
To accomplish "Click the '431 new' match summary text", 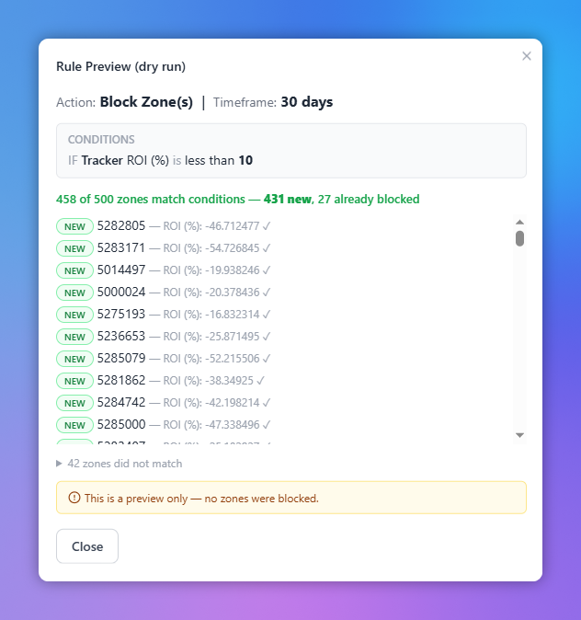I will [x=288, y=199].
